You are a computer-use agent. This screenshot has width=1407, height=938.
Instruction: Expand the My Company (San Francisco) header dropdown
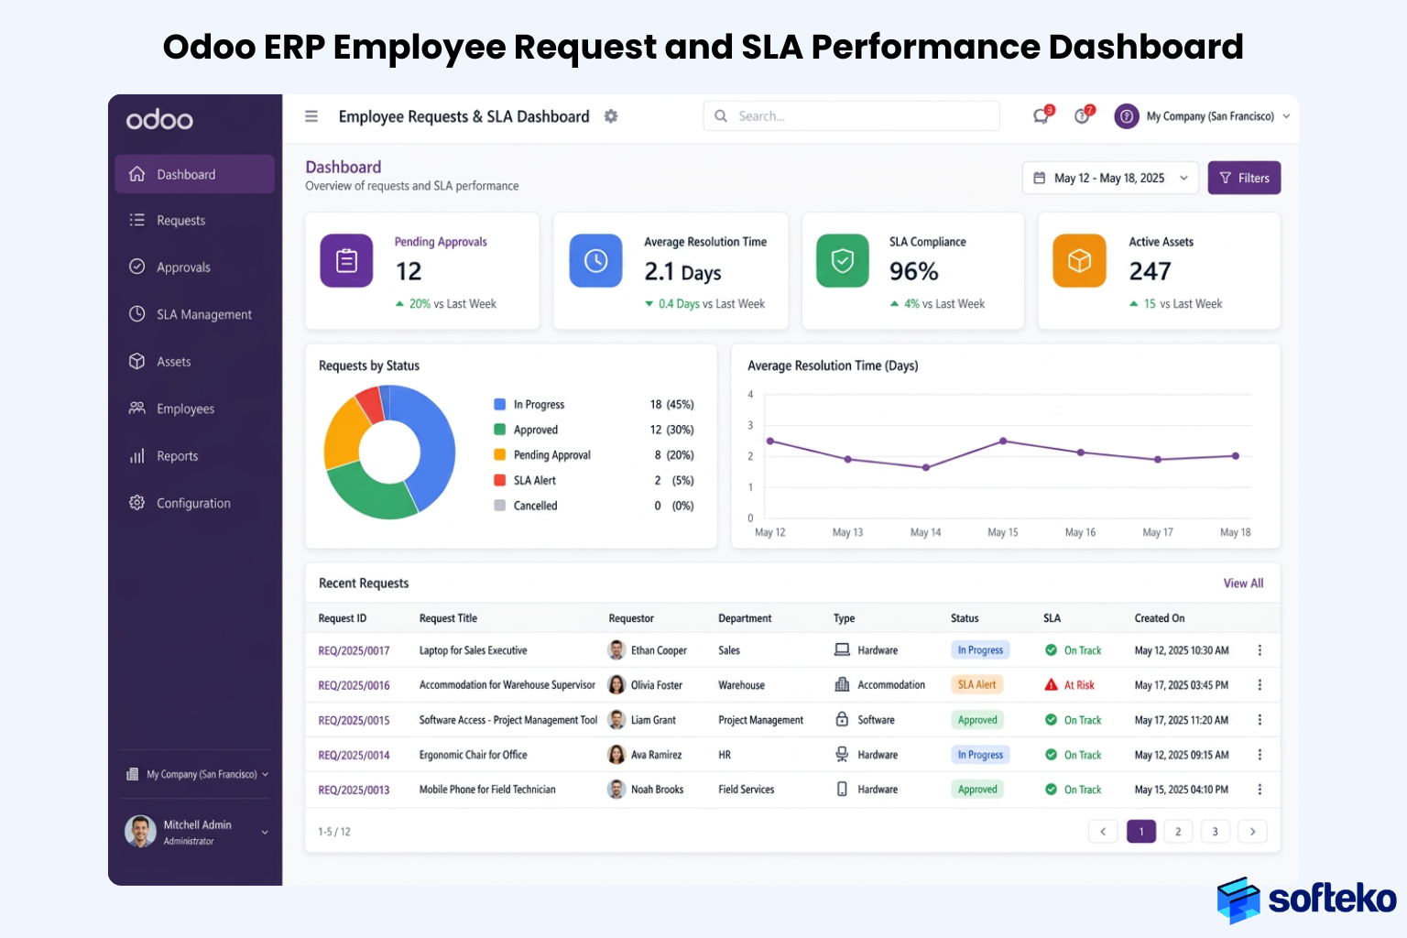tap(1286, 116)
